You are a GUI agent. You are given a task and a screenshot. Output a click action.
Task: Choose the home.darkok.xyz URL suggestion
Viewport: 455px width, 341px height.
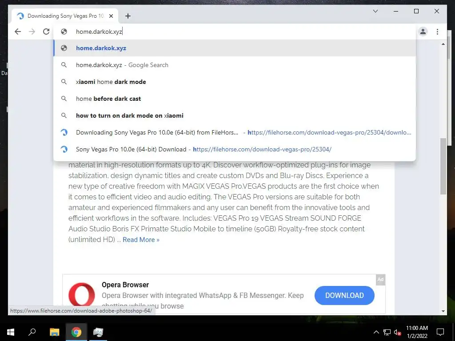235,48
